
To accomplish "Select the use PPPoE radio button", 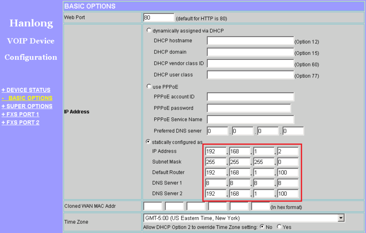I will point(149,86).
